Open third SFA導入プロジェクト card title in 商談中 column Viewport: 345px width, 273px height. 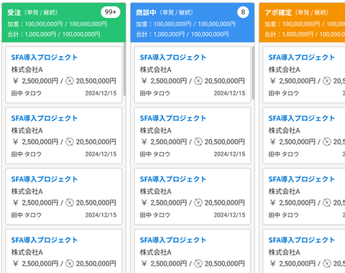click(x=173, y=179)
